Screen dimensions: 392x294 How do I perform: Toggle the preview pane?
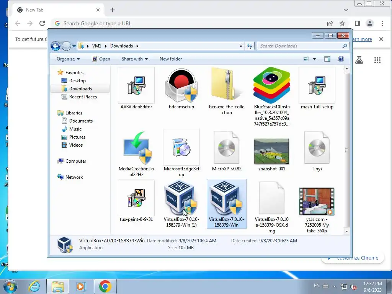(x=327, y=59)
